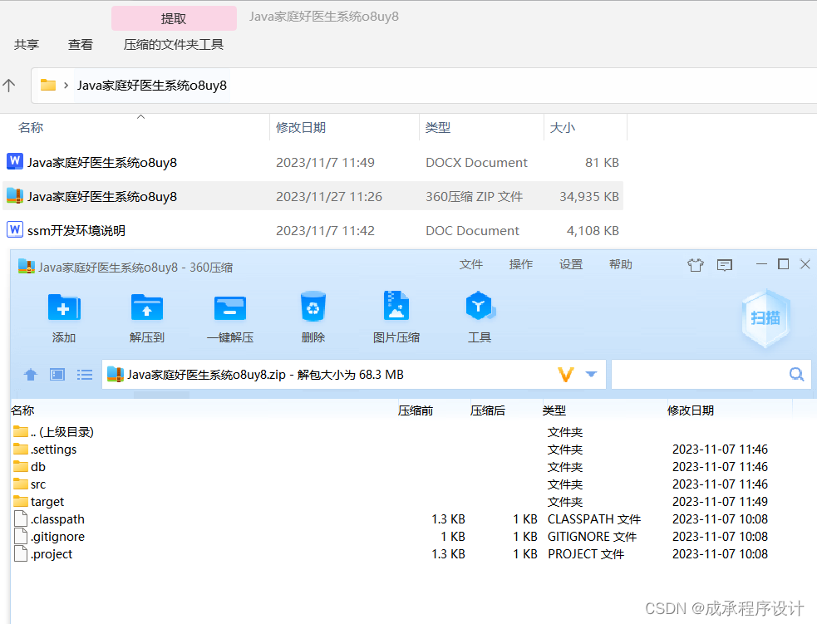Viewport: 817px width, 624px height.
Task: Click the orange V icon in the path bar
Action: 566,375
